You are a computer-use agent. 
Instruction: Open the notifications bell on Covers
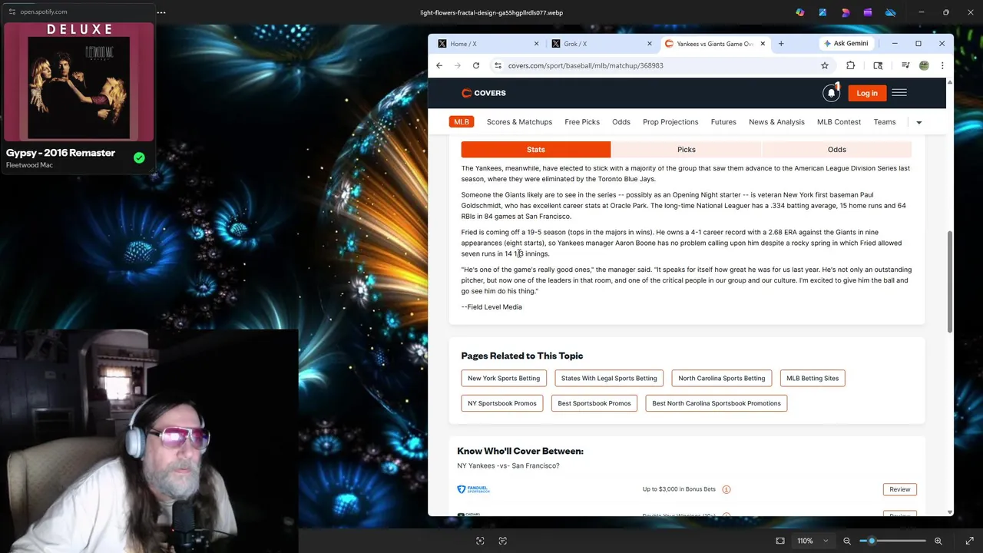click(831, 93)
